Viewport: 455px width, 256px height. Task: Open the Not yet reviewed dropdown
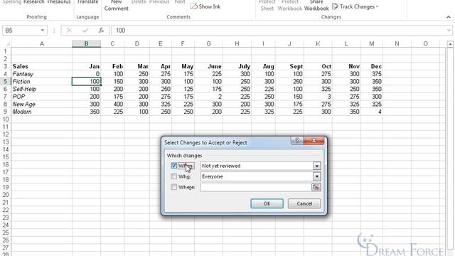(x=317, y=166)
